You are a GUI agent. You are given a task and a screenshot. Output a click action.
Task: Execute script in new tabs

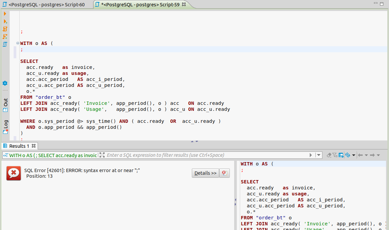click(x=5, y=37)
